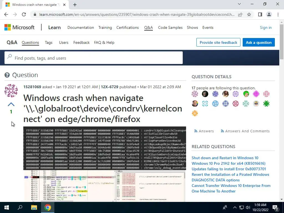This screenshot has width=284, height=213.
Task: Open Code Samples menu item
Action: click(170, 27)
